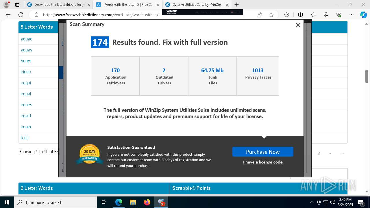Open Microsoft Edge from the taskbar
Image resolution: width=370 pixels, height=208 pixels.
119,202
